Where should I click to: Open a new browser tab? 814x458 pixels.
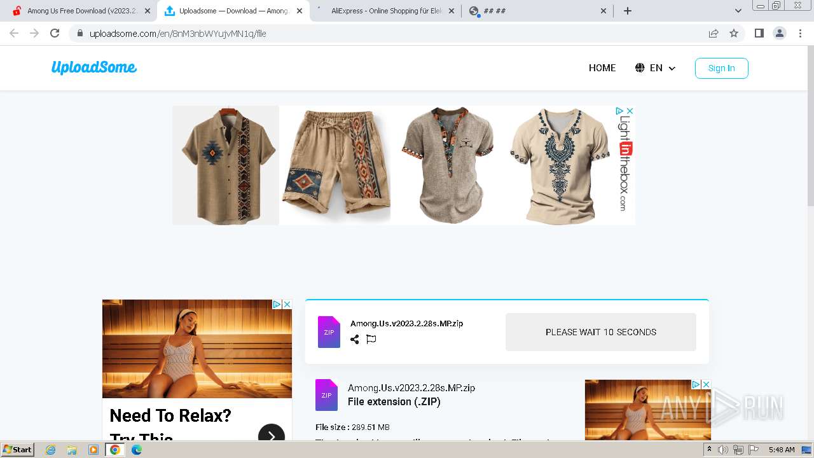628,11
